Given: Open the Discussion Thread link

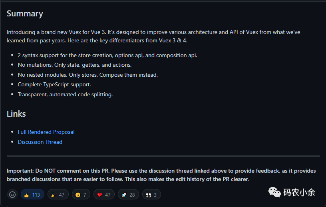Looking at the screenshot, I should (40, 142).
